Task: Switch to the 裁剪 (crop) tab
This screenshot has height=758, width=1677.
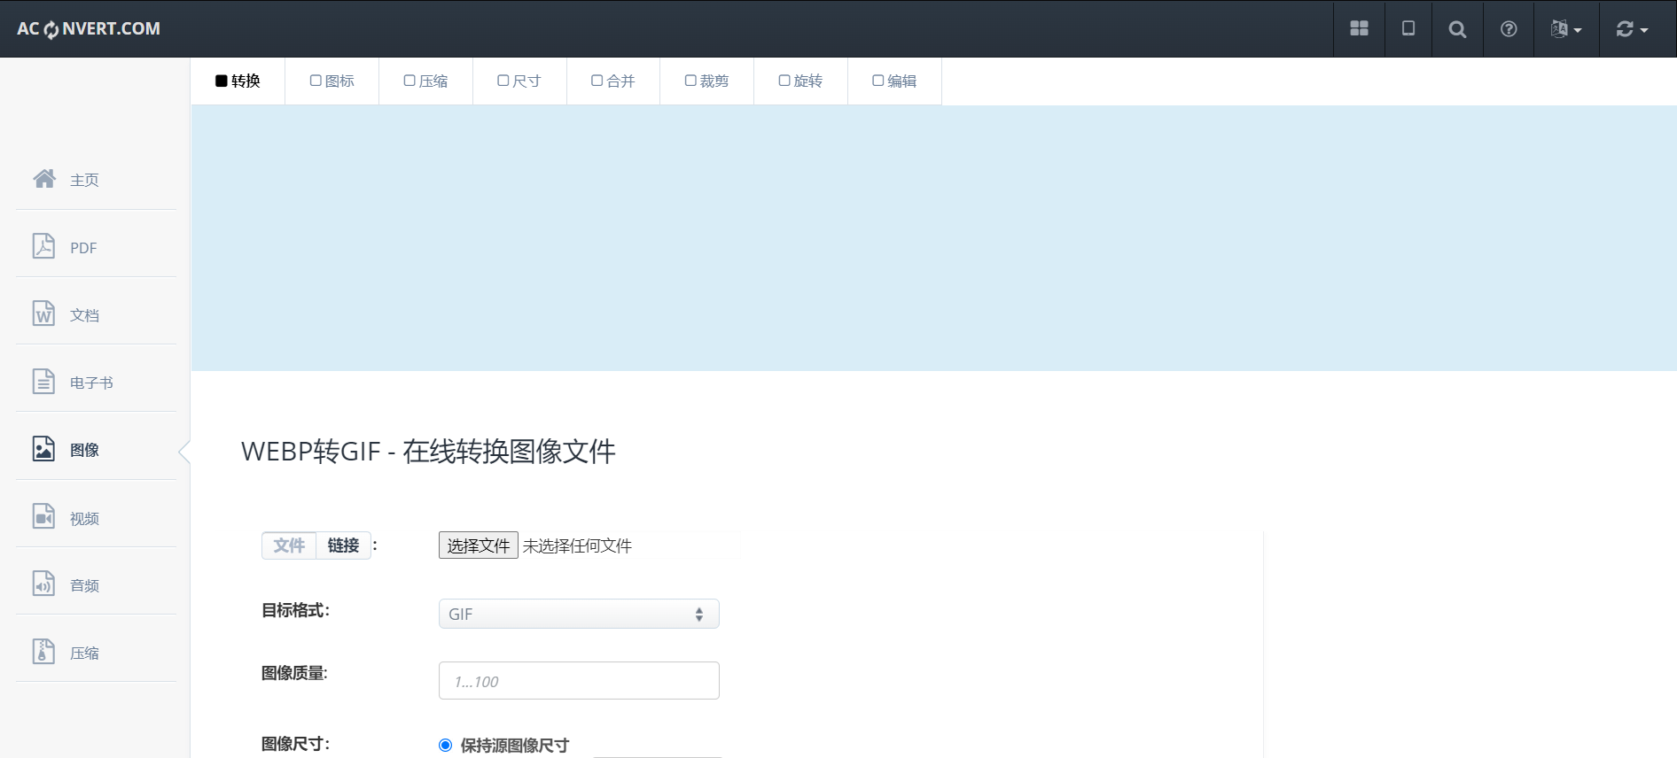Action: [706, 81]
